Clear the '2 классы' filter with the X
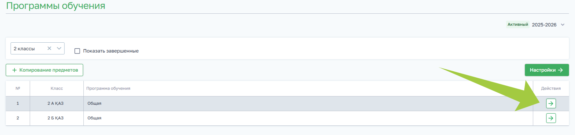The width and height of the screenshot is (575, 135). [x=49, y=48]
